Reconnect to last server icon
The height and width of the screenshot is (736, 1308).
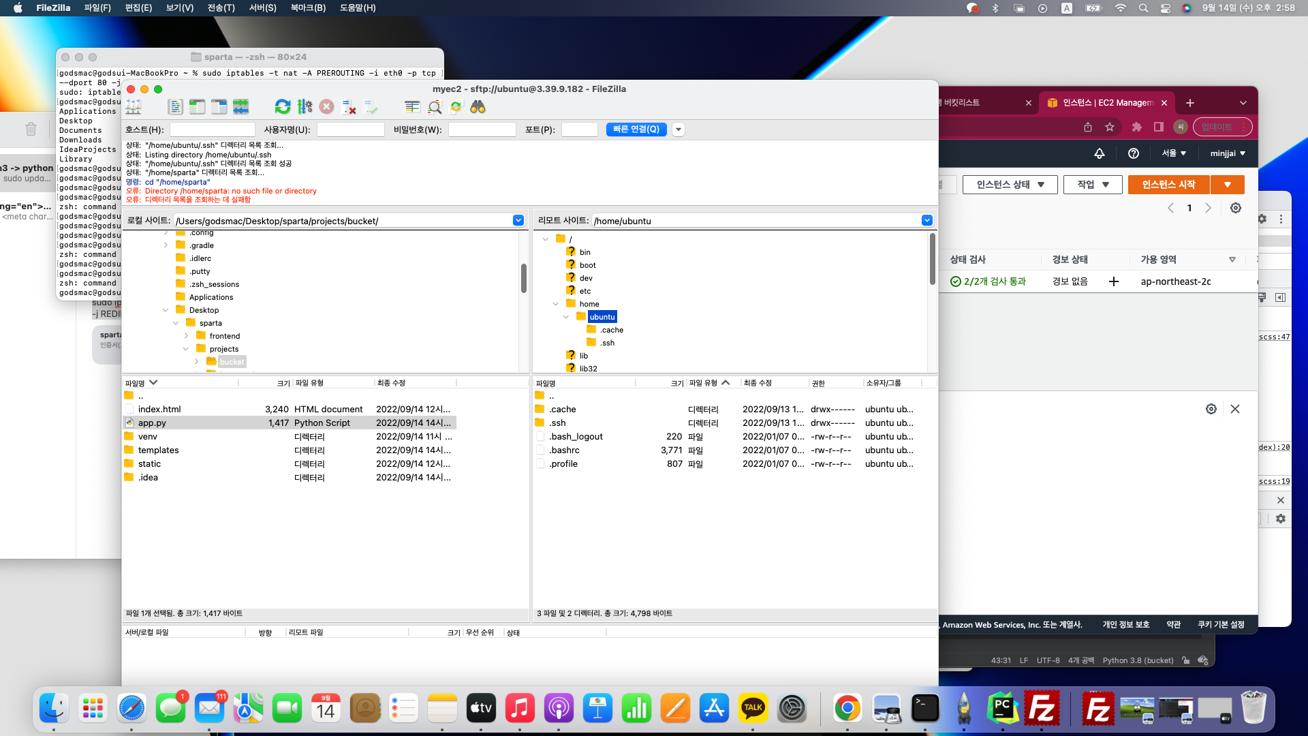tap(371, 107)
